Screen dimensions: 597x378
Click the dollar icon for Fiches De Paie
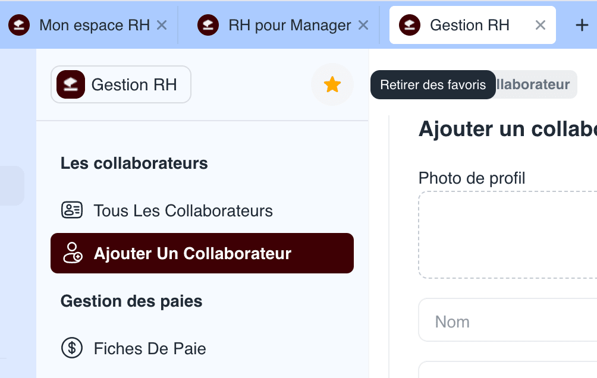[72, 348]
